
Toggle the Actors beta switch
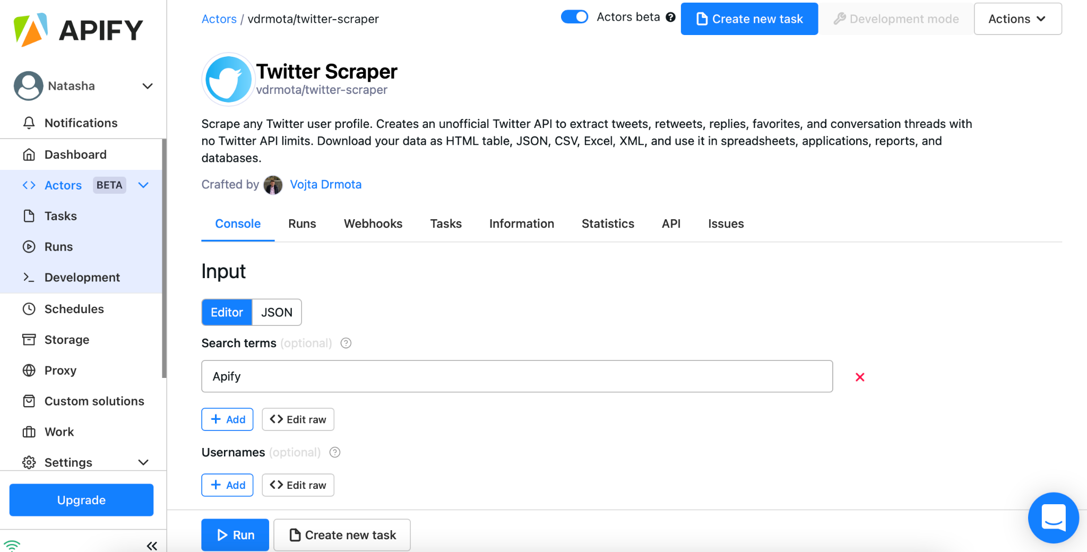(575, 17)
